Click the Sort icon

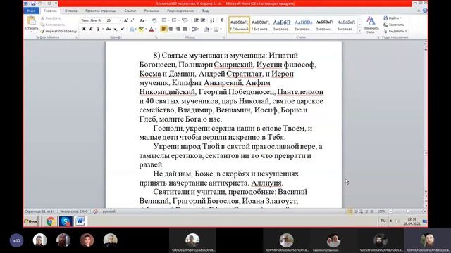[212, 20]
